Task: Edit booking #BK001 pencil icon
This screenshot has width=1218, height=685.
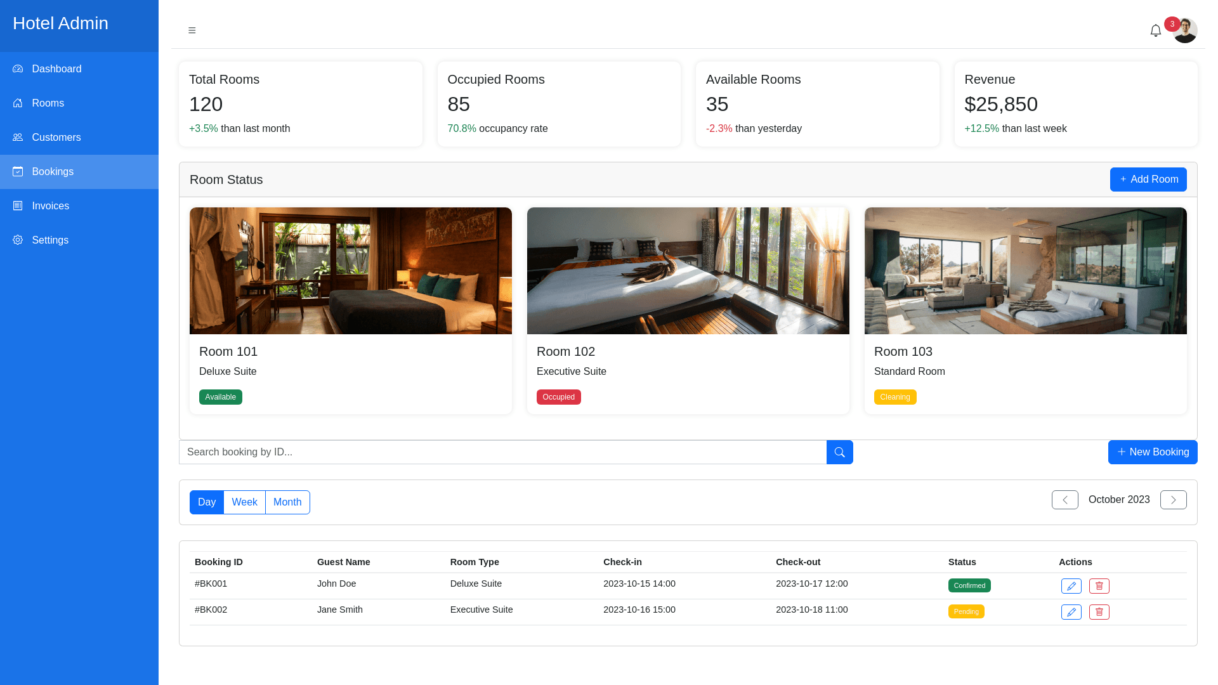Action: point(1071,586)
